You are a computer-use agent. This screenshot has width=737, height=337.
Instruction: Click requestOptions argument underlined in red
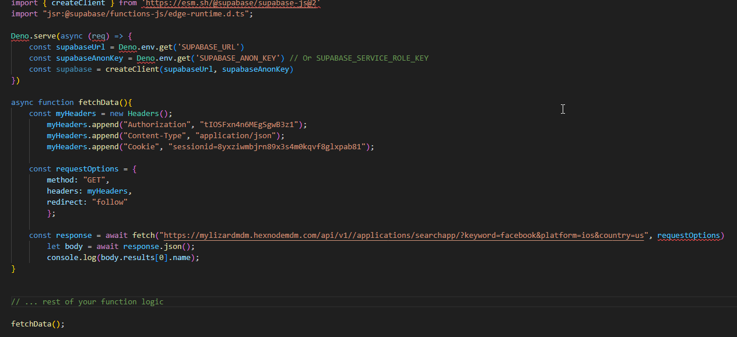[689, 236]
